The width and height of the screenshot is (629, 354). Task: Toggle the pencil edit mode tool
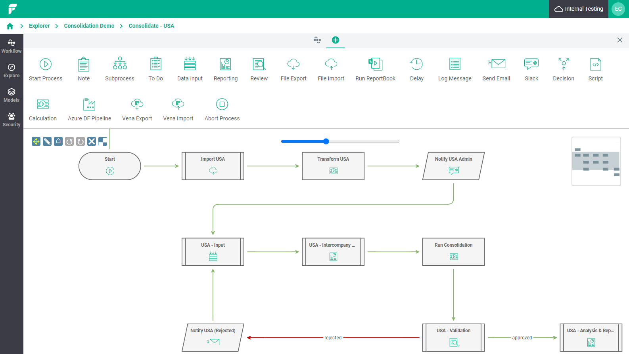pos(47,141)
